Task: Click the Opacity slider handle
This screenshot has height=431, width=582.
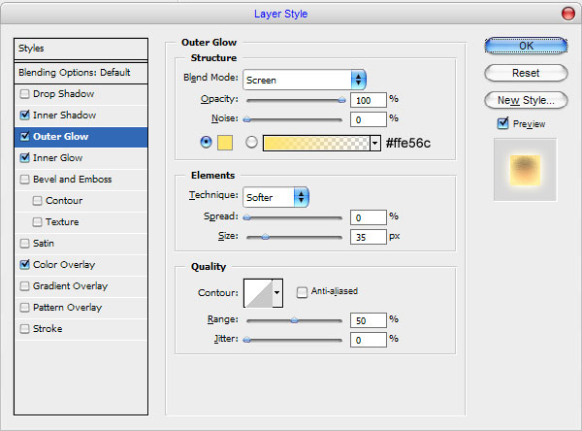Action: click(x=341, y=100)
